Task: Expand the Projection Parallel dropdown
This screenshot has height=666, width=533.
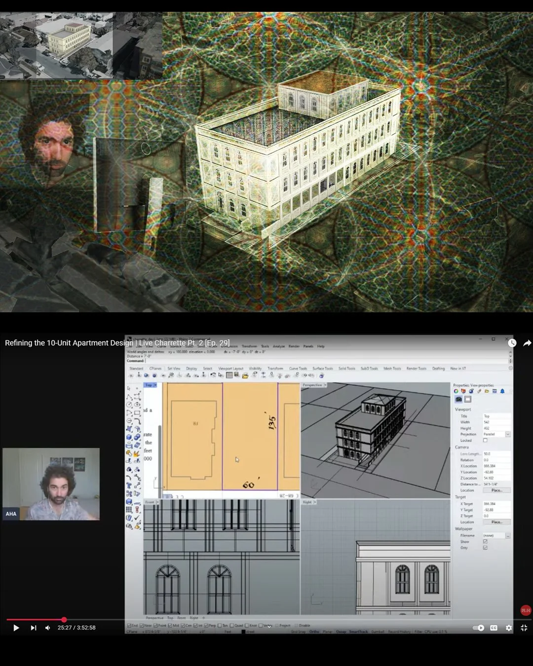Action: coord(508,434)
